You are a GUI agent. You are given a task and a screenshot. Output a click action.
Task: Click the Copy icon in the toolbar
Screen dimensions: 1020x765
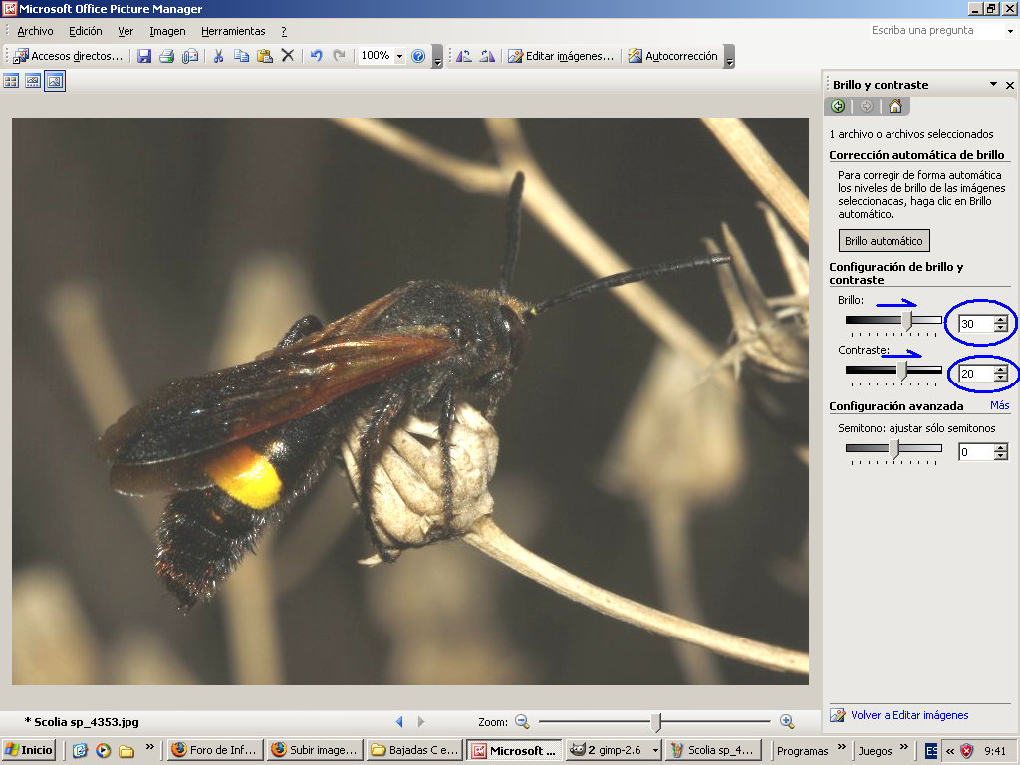(x=241, y=56)
